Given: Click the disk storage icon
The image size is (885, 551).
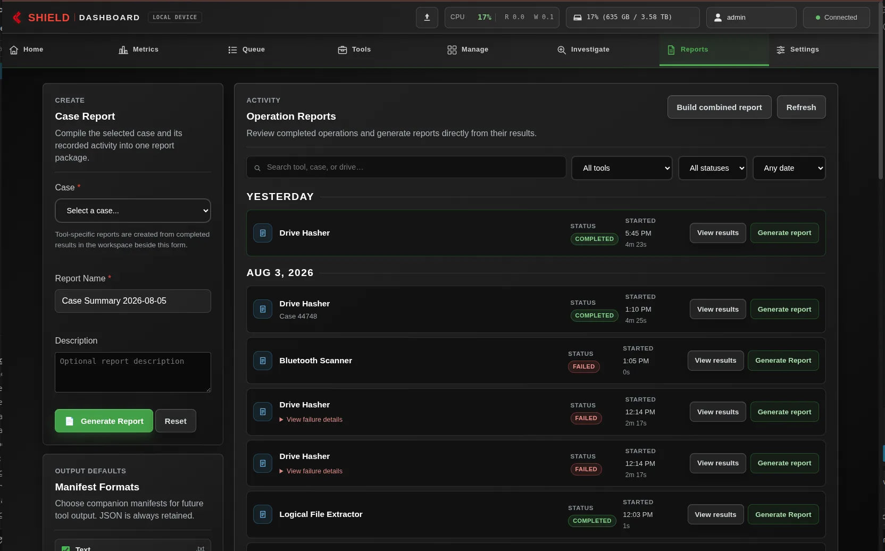Looking at the screenshot, I should click(x=577, y=18).
